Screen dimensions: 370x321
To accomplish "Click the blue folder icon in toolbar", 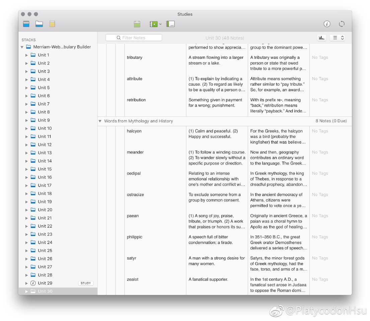I will click(39, 24).
